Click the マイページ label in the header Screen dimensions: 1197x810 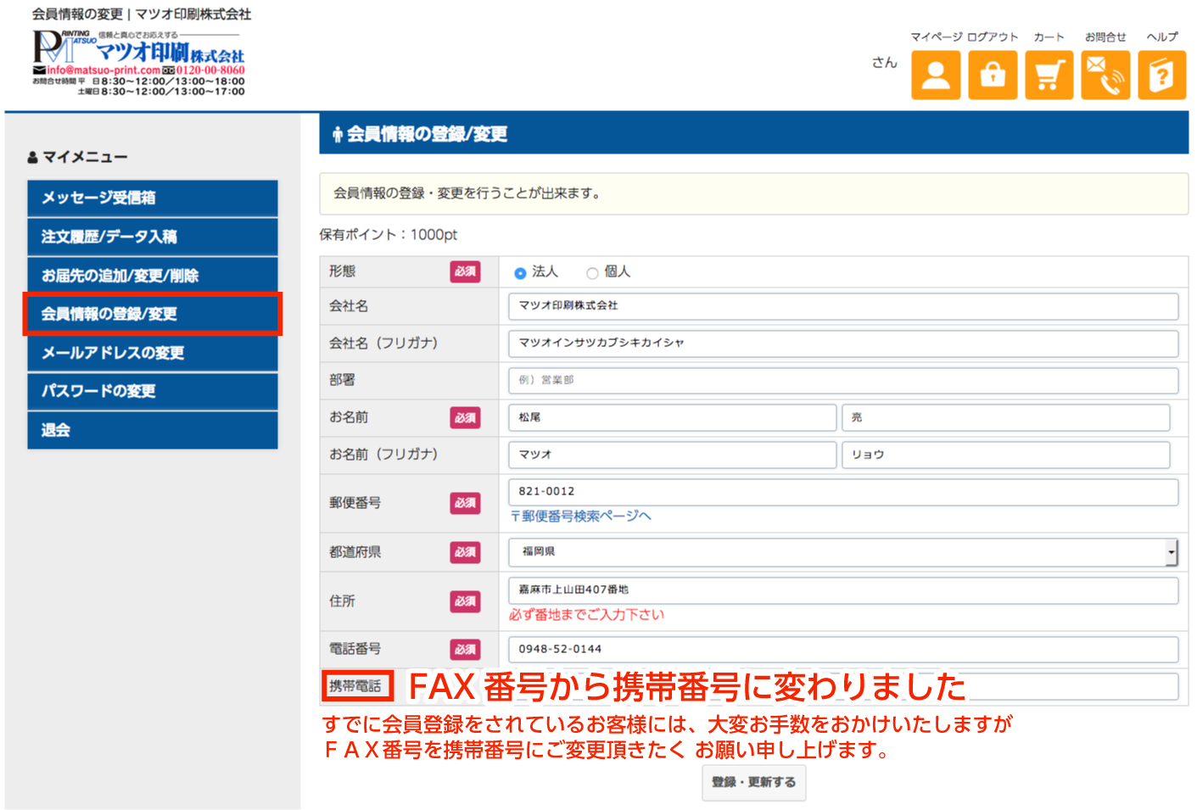pyautogui.click(x=937, y=37)
